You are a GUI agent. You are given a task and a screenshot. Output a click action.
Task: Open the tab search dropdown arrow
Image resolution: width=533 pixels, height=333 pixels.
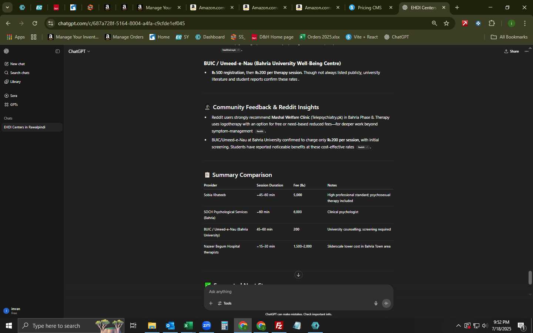pyautogui.click(x=7, y=7)
